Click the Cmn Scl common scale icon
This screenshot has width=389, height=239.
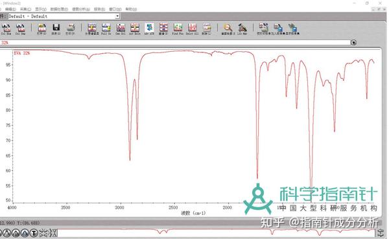pos(121,29)
